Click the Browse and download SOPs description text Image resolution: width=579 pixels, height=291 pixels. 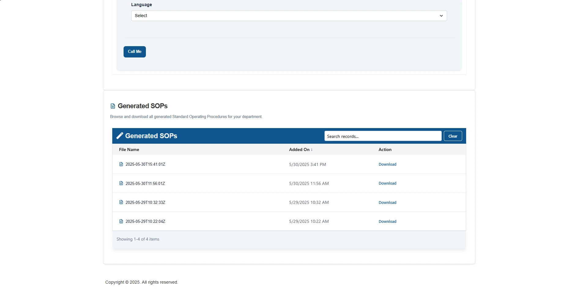[x=186, y=117]
